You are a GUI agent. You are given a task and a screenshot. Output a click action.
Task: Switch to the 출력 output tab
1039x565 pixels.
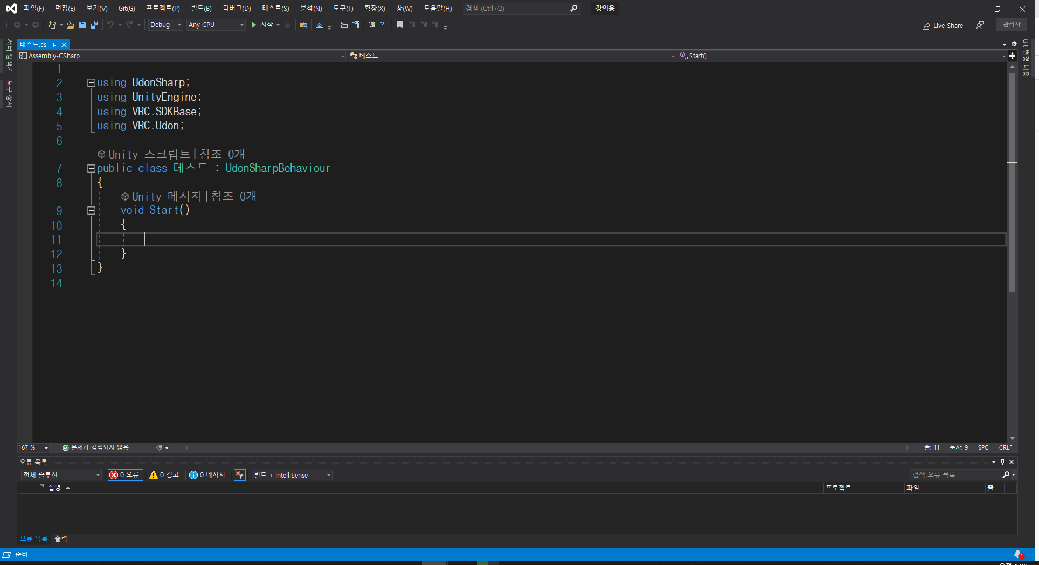tap(61, 539)
